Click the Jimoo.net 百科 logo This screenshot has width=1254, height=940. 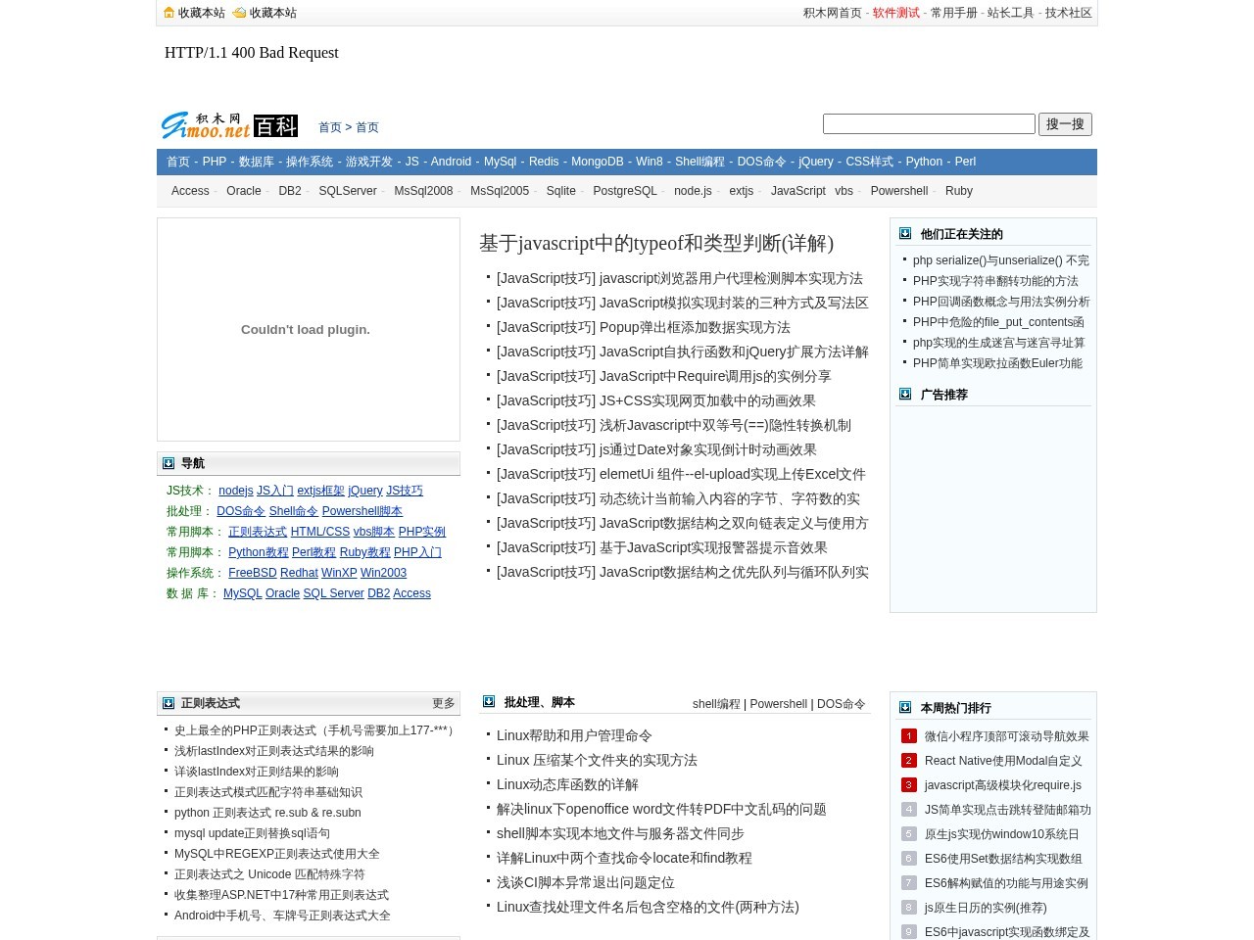coord(229,125)
